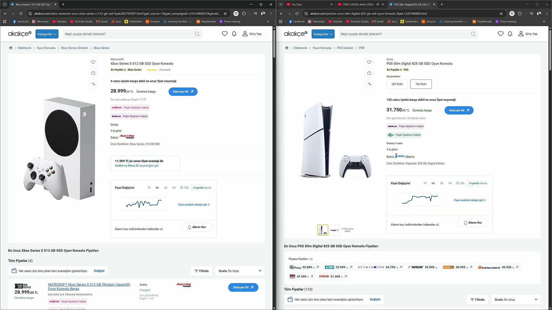The height and width of the screenshot is (310, 552).
Task: Select second PS5 image thumbnail
Action: (x=334, y=230)
